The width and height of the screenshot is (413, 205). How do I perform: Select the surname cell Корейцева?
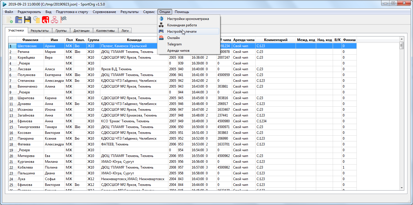pos(30,58)
